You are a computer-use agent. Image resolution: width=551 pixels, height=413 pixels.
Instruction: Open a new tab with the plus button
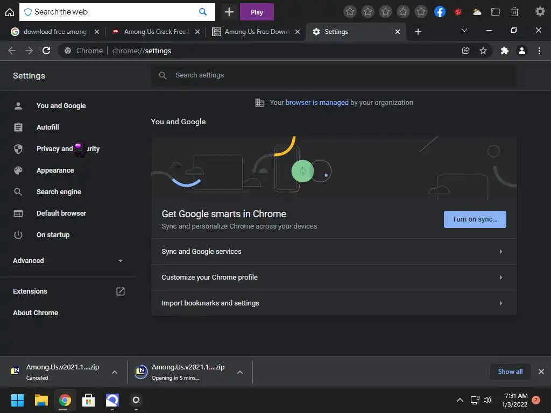pos(418,32)
